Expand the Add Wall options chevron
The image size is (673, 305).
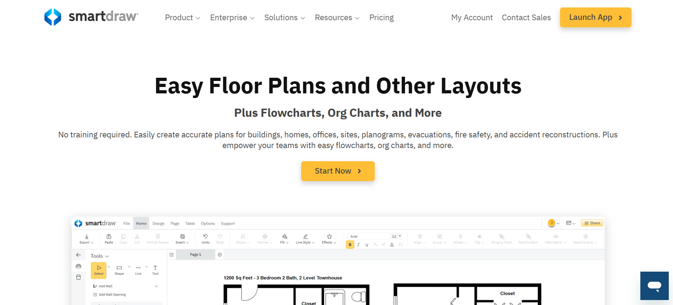click(x=156, y=286)
